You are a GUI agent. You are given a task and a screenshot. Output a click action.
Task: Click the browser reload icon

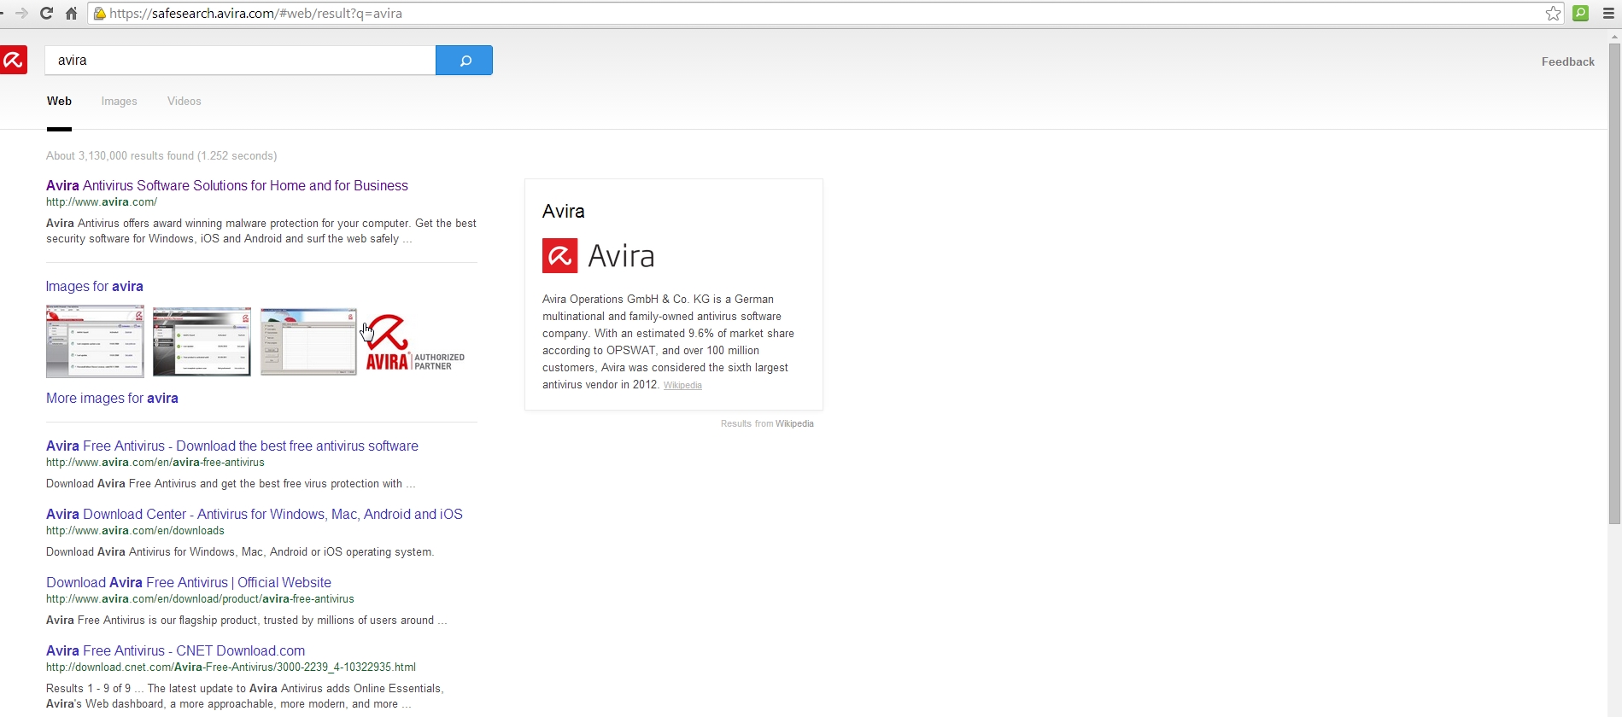(x=46, y=14)
